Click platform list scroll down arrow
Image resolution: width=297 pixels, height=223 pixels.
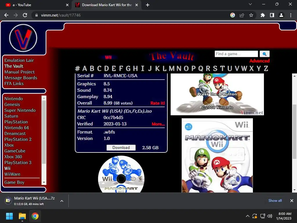click(44, 182)
